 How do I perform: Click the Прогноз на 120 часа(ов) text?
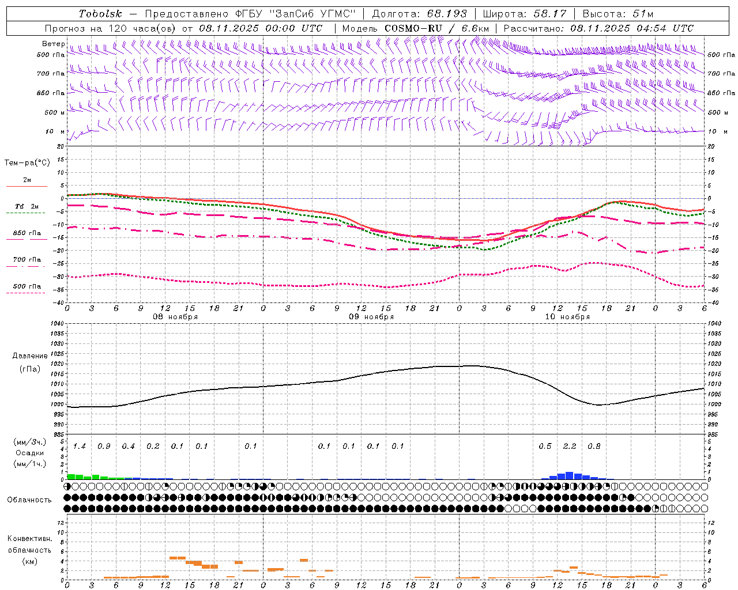tap(111, 28)
